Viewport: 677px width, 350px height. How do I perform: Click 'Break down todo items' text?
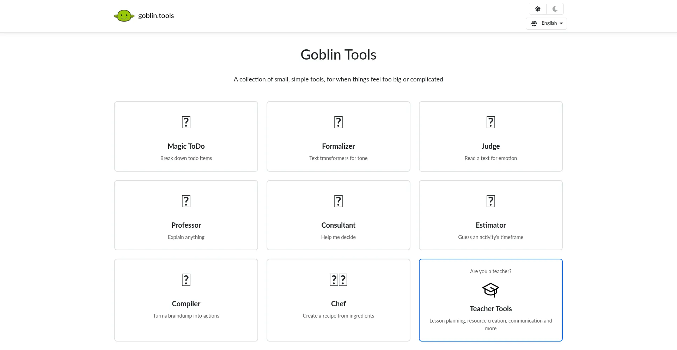(x=186, y=158)
